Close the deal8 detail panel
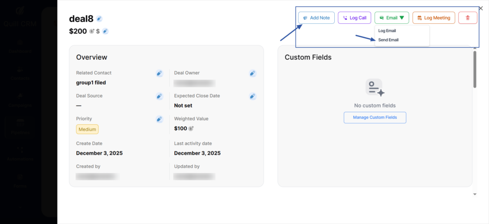The image size is (489, 224). (480, 8)
